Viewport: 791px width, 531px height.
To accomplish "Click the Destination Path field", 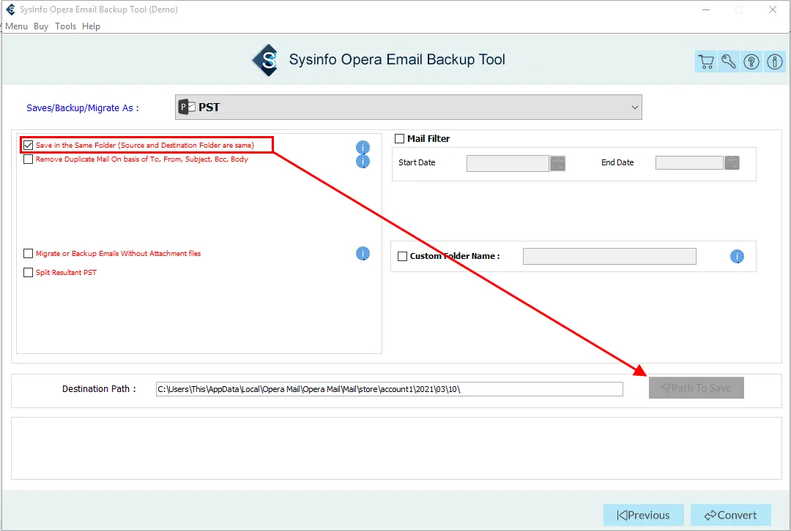I will pyautogui.click(x=390, y=389).
